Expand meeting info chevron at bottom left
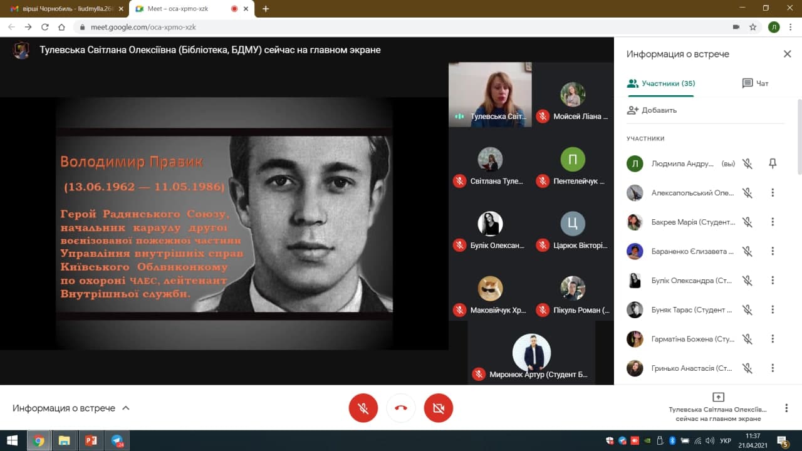 coord(126,408)
